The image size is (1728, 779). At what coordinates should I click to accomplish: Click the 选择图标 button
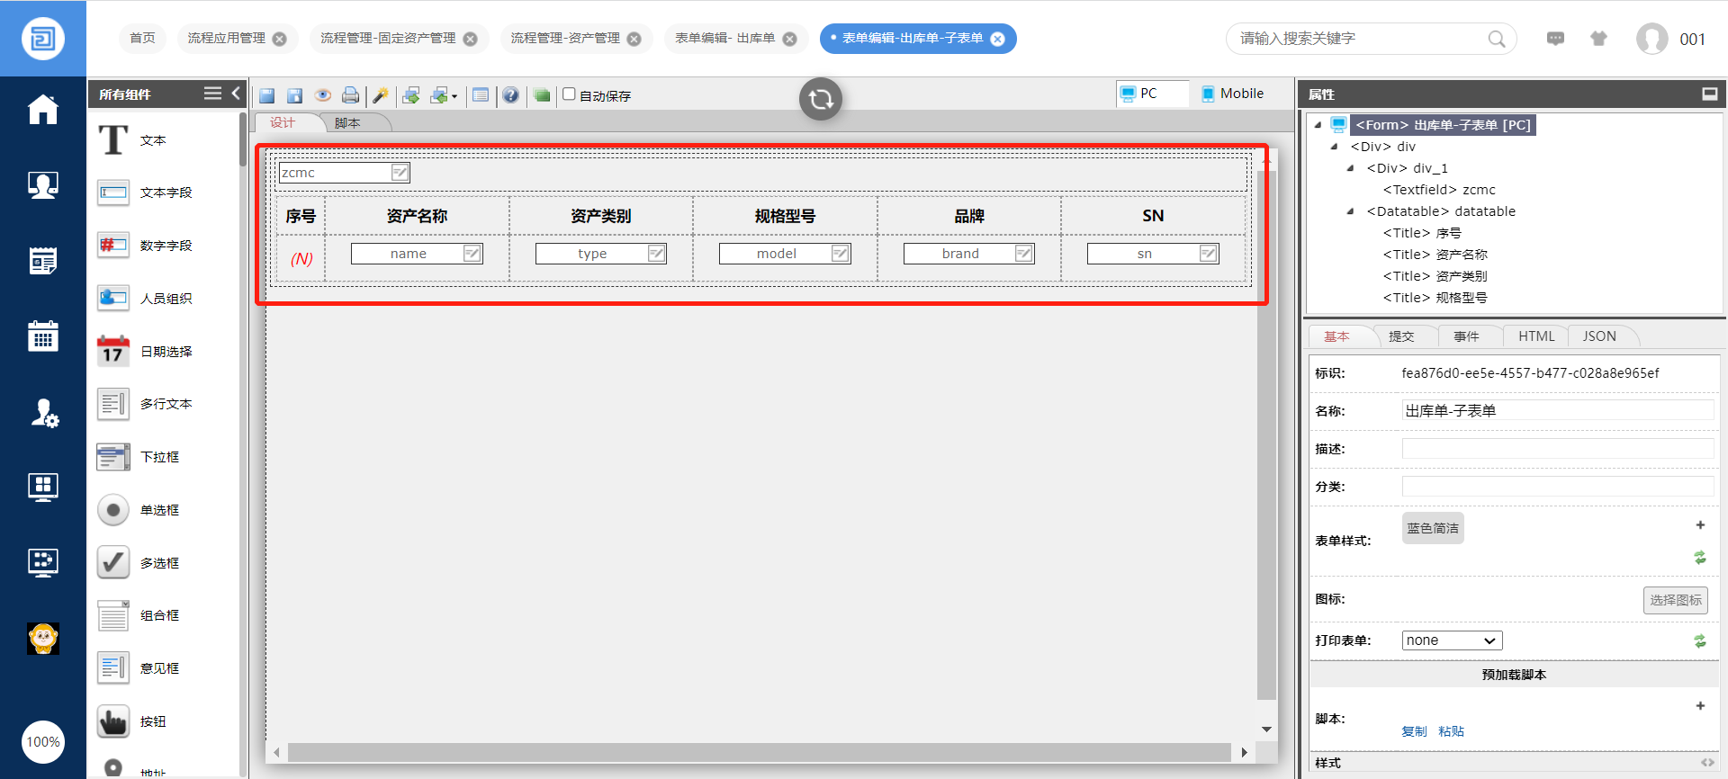coord(1675,600)
